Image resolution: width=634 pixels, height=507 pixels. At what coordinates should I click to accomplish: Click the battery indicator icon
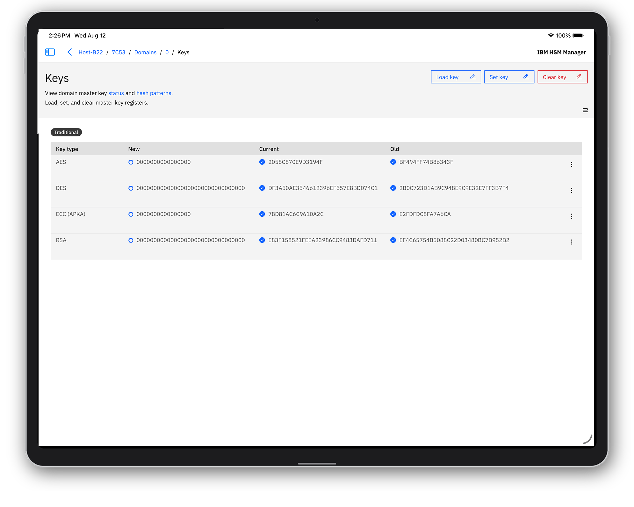coord(578,35)
